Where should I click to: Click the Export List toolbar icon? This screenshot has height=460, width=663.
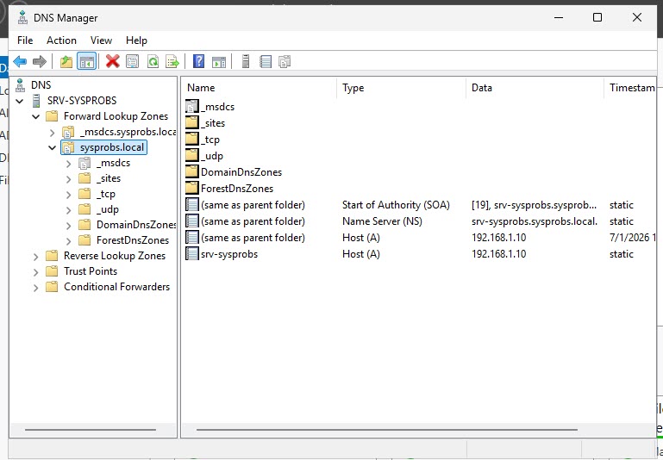172,62
